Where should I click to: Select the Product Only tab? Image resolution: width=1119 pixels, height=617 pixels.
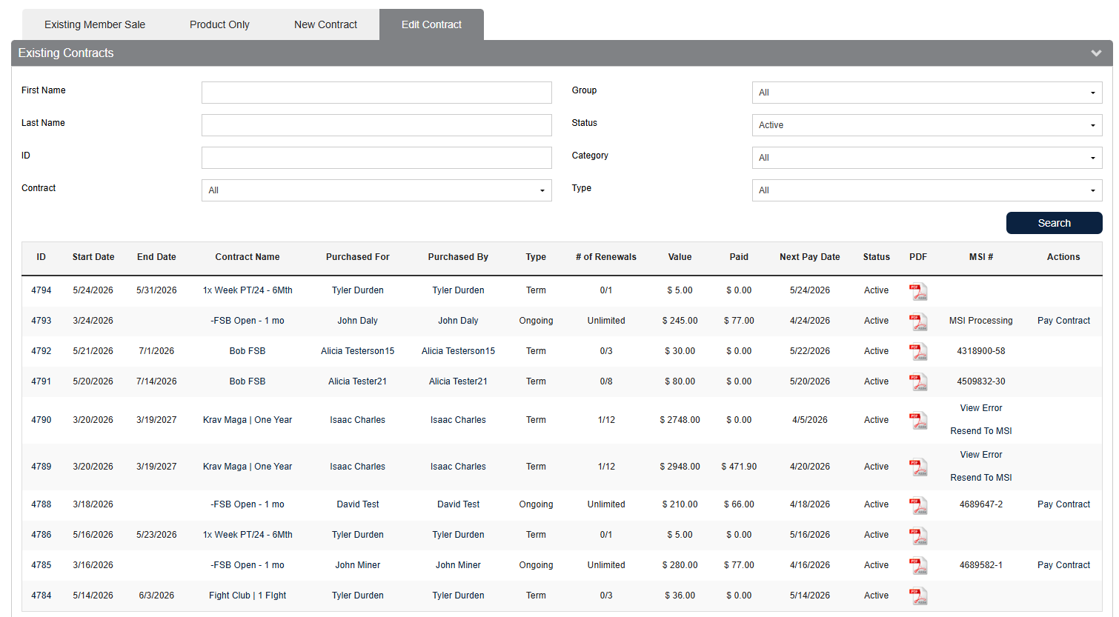(219, 24)
